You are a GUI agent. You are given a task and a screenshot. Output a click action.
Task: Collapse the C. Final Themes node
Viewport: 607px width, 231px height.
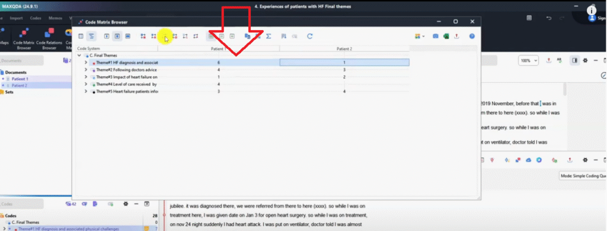(x=79, y=56)
